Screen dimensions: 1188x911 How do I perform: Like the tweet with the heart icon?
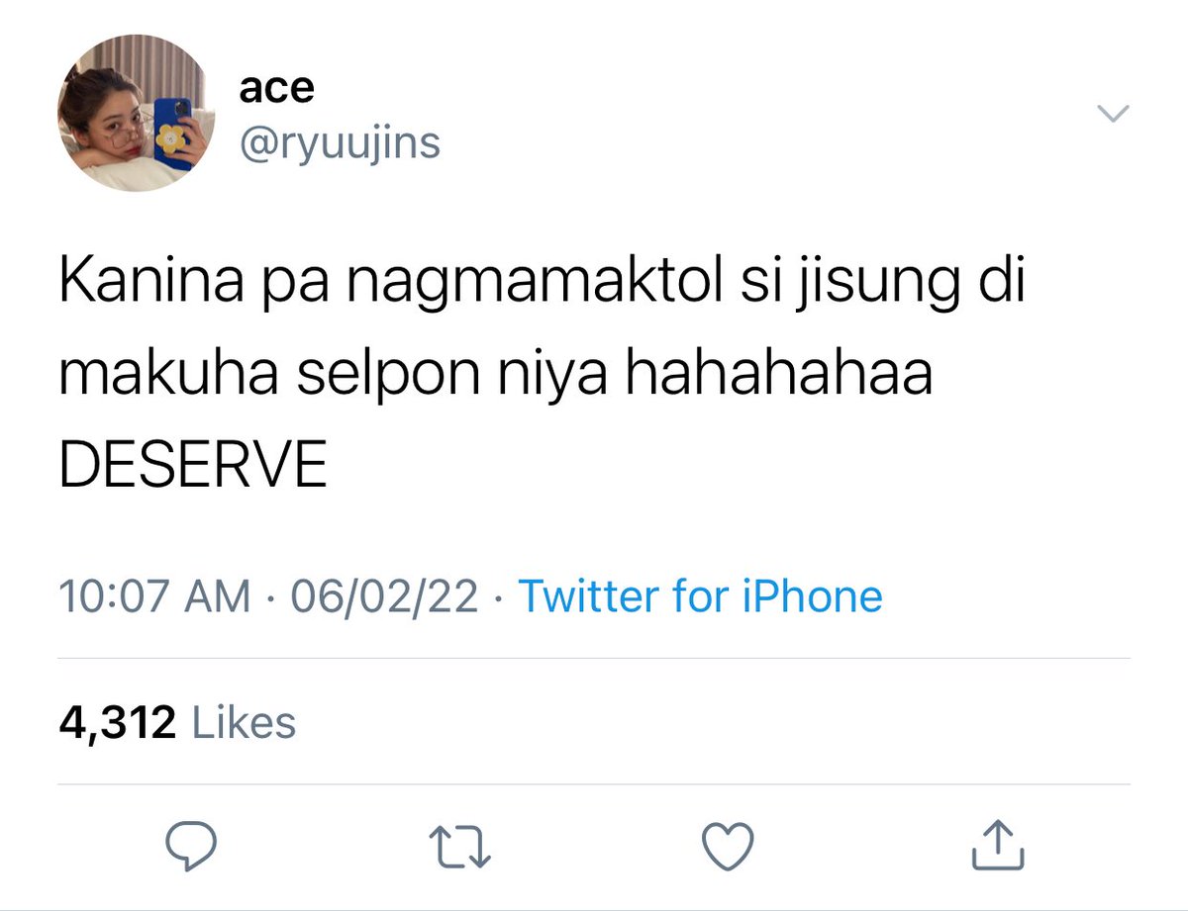[x=728, y=845]
